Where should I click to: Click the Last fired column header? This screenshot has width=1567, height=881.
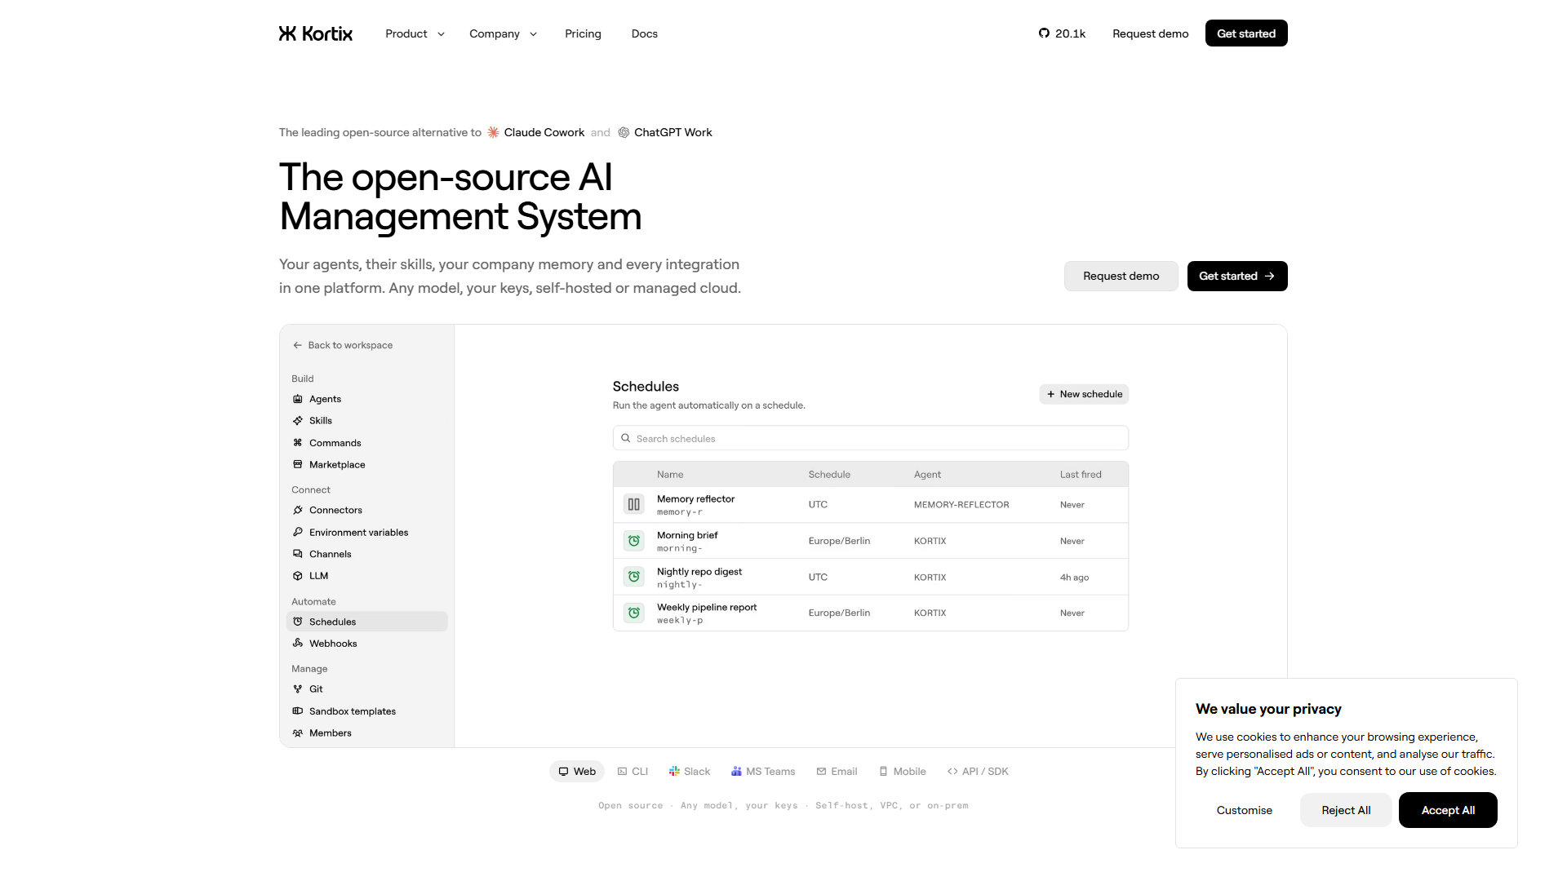pos(1081,475)
